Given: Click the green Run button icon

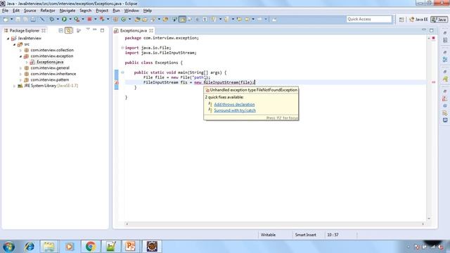Looking at the screenshot, I should [x=64, y=19].
